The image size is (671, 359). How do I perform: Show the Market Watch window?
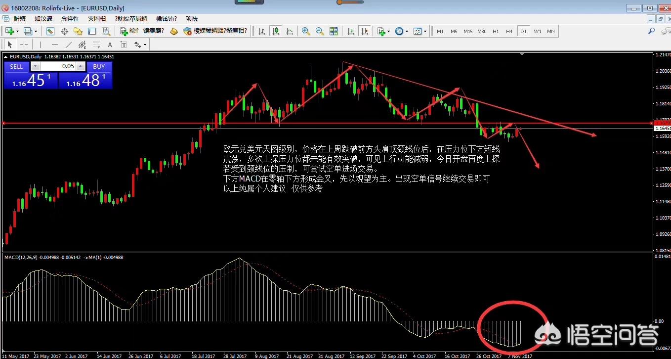tap(50, 31)
